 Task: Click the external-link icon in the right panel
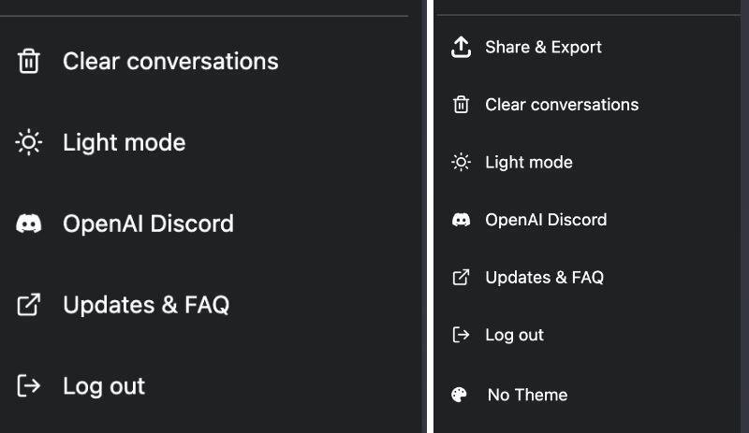(x=460, y=278)
